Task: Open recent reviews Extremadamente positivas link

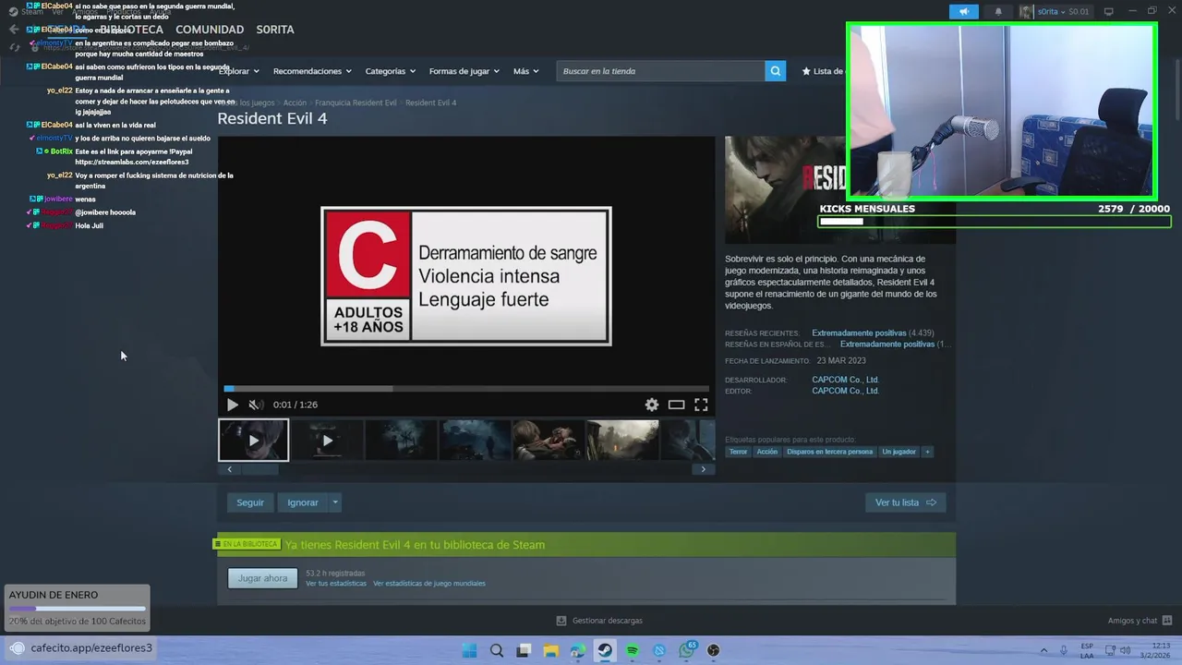Action: 859,332
